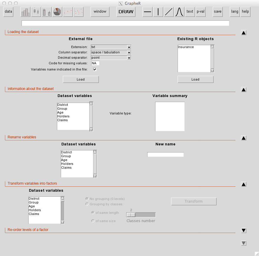Expand the 'Re-order levels of a factor' section

(x=244, y=230)
